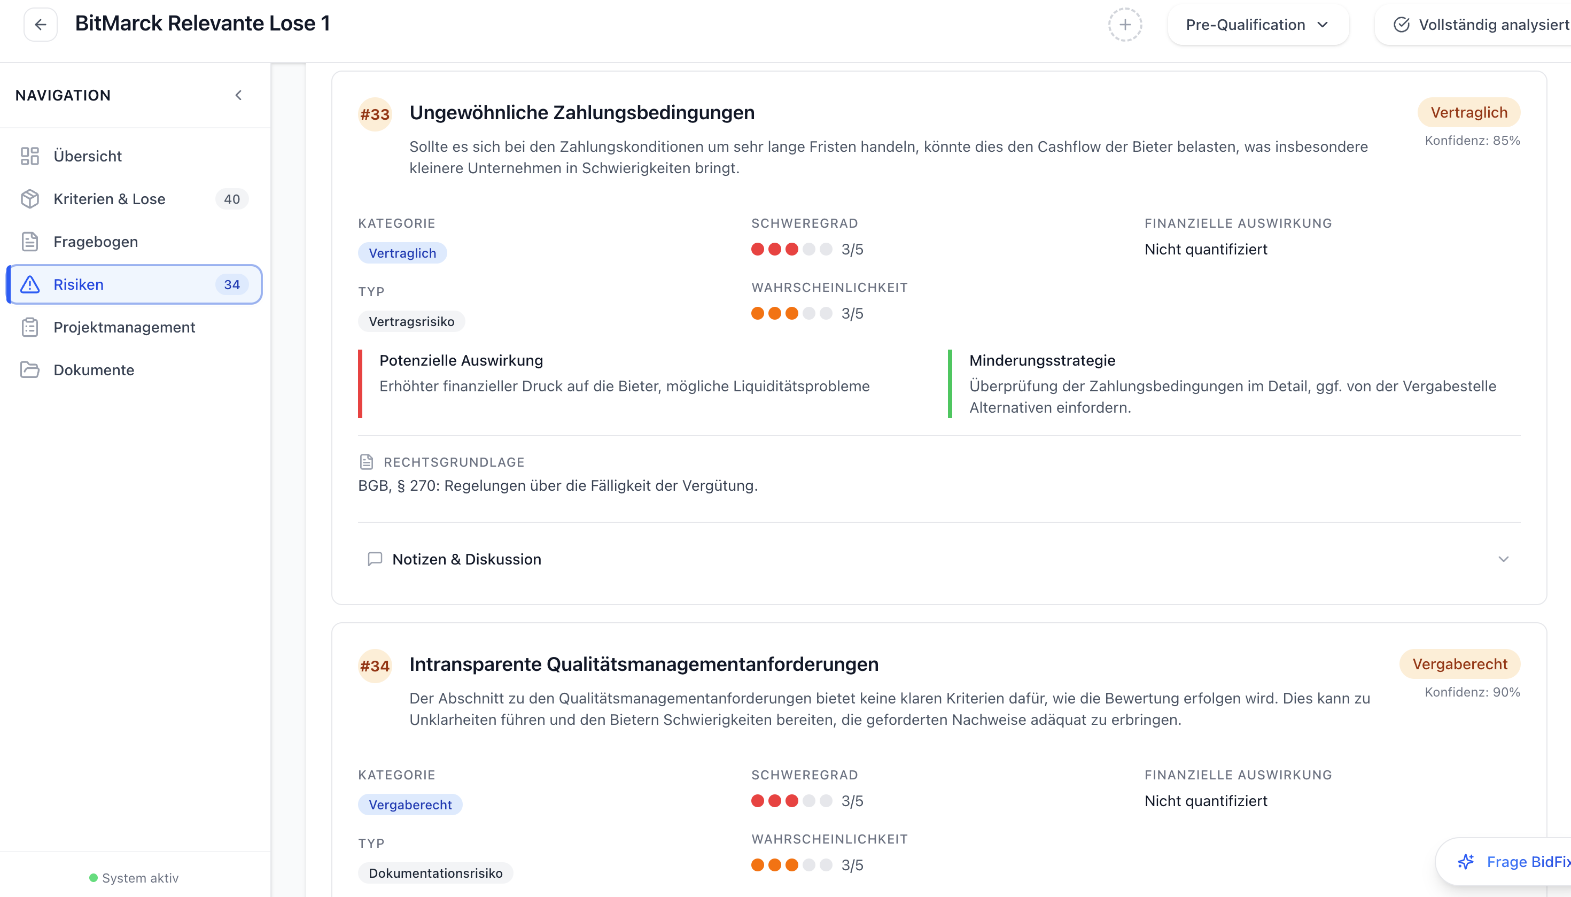Click the Notizen & Diskussion speech bubble icon
Image resolution: width=1571 pixels, height=897 pixels.
point(375,559)
